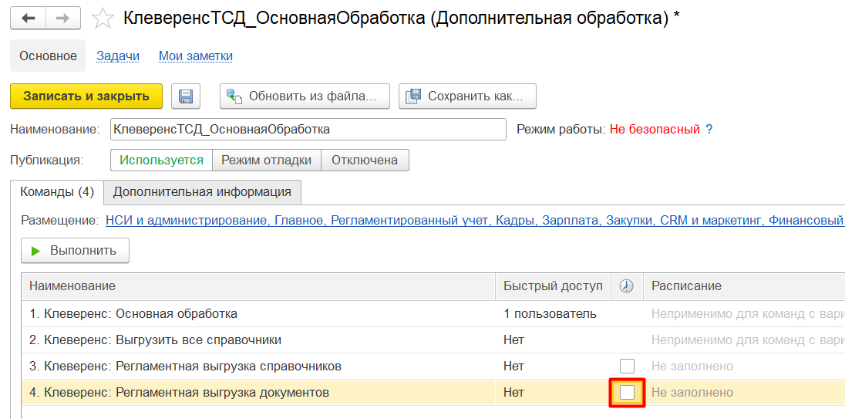Open Мои заметки link
845x419 pixels.
pos(196,56)
